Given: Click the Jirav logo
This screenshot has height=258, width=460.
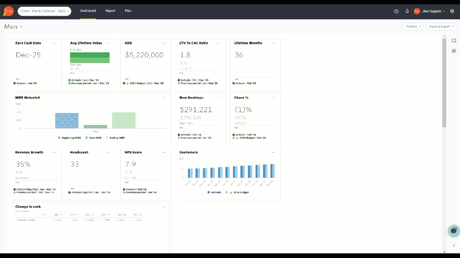Looking at the screenshot, I should 8,11.
